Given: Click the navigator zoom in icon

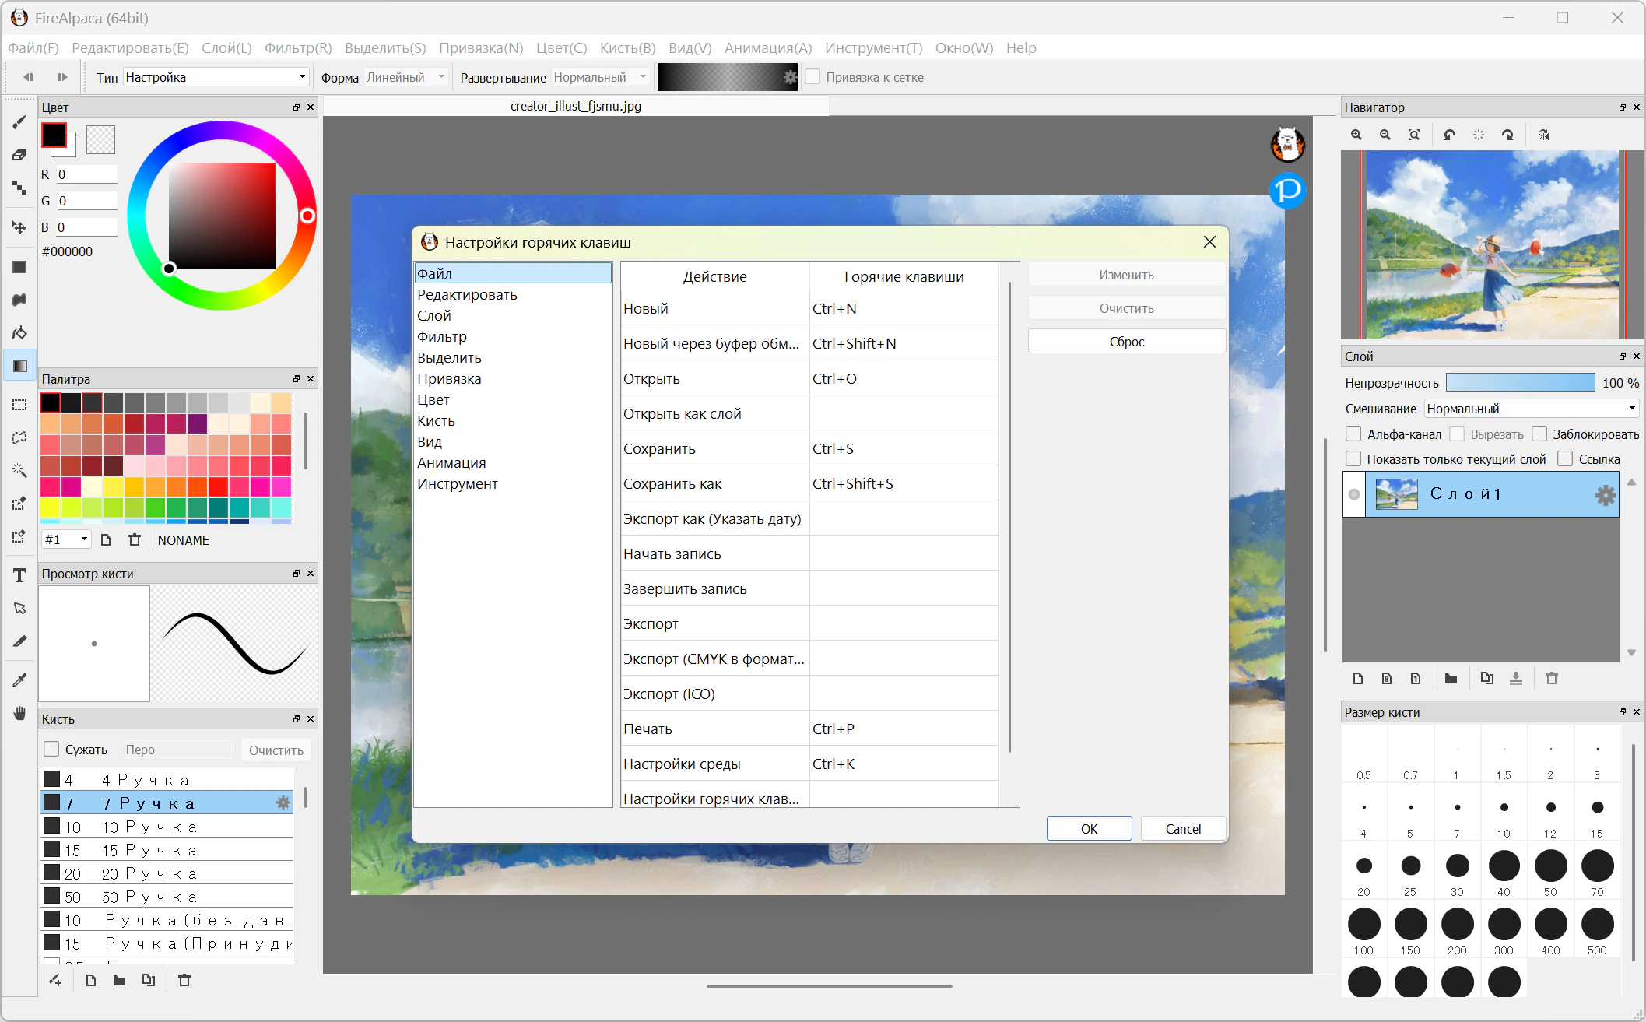Looking at the screenshot, I should (1356, 135).
